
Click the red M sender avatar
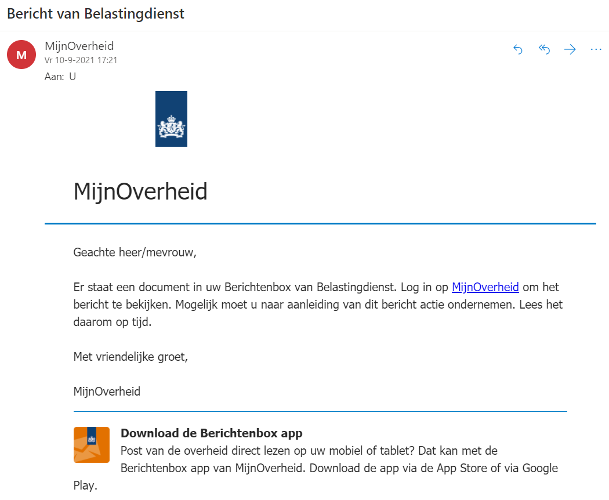(x=21, y=55)
